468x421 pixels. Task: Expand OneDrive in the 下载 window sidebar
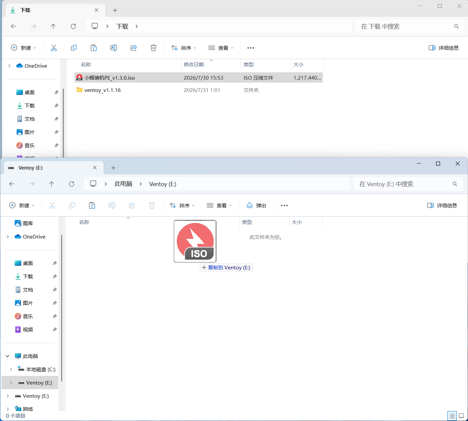pyautogui.click(x=9, y=66)
